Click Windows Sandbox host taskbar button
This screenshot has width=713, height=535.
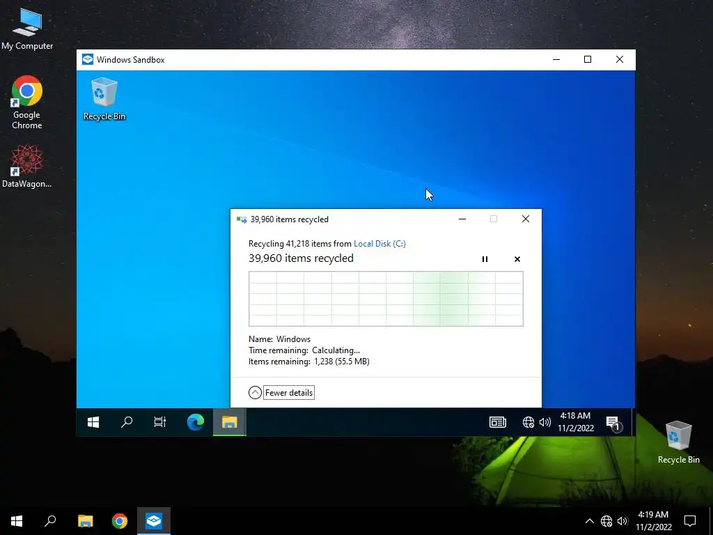[154, 521]
